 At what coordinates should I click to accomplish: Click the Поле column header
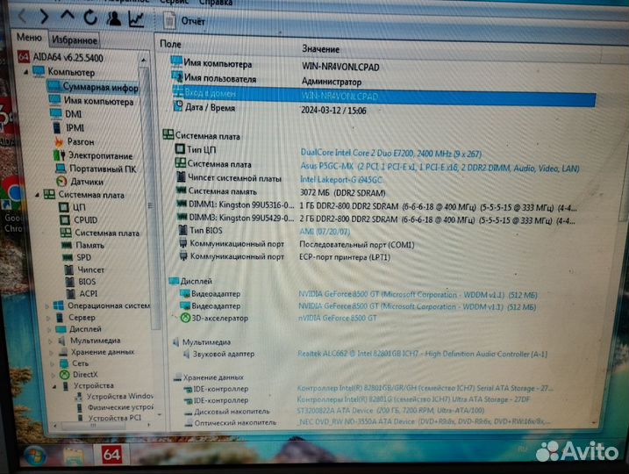point(172,43)
